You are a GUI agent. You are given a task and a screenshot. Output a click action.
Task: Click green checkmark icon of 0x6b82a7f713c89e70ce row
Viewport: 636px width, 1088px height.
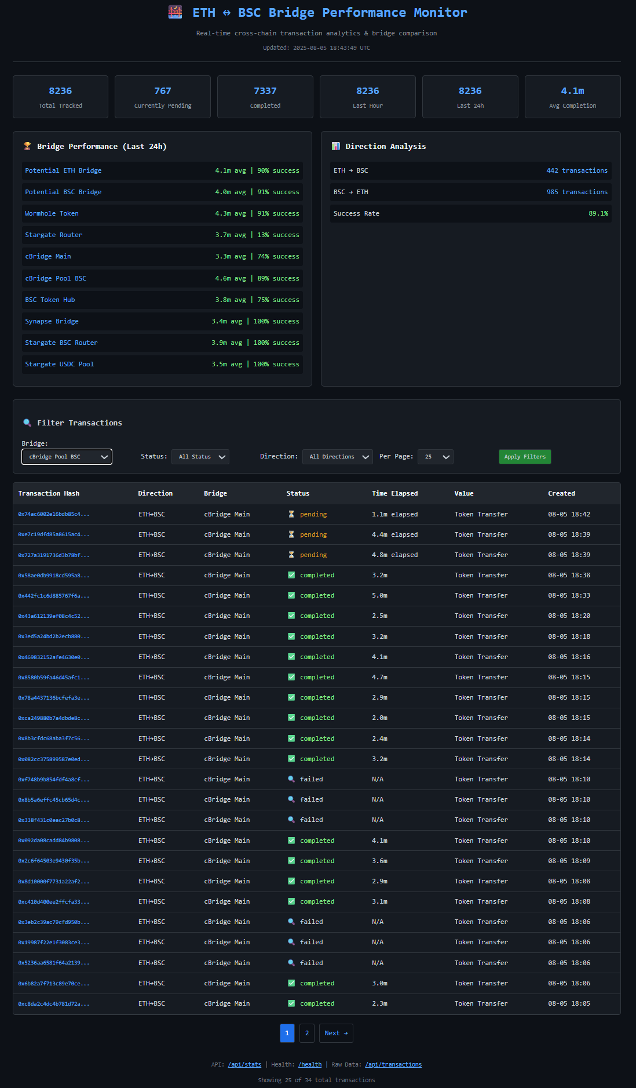[x=291, y=983]
